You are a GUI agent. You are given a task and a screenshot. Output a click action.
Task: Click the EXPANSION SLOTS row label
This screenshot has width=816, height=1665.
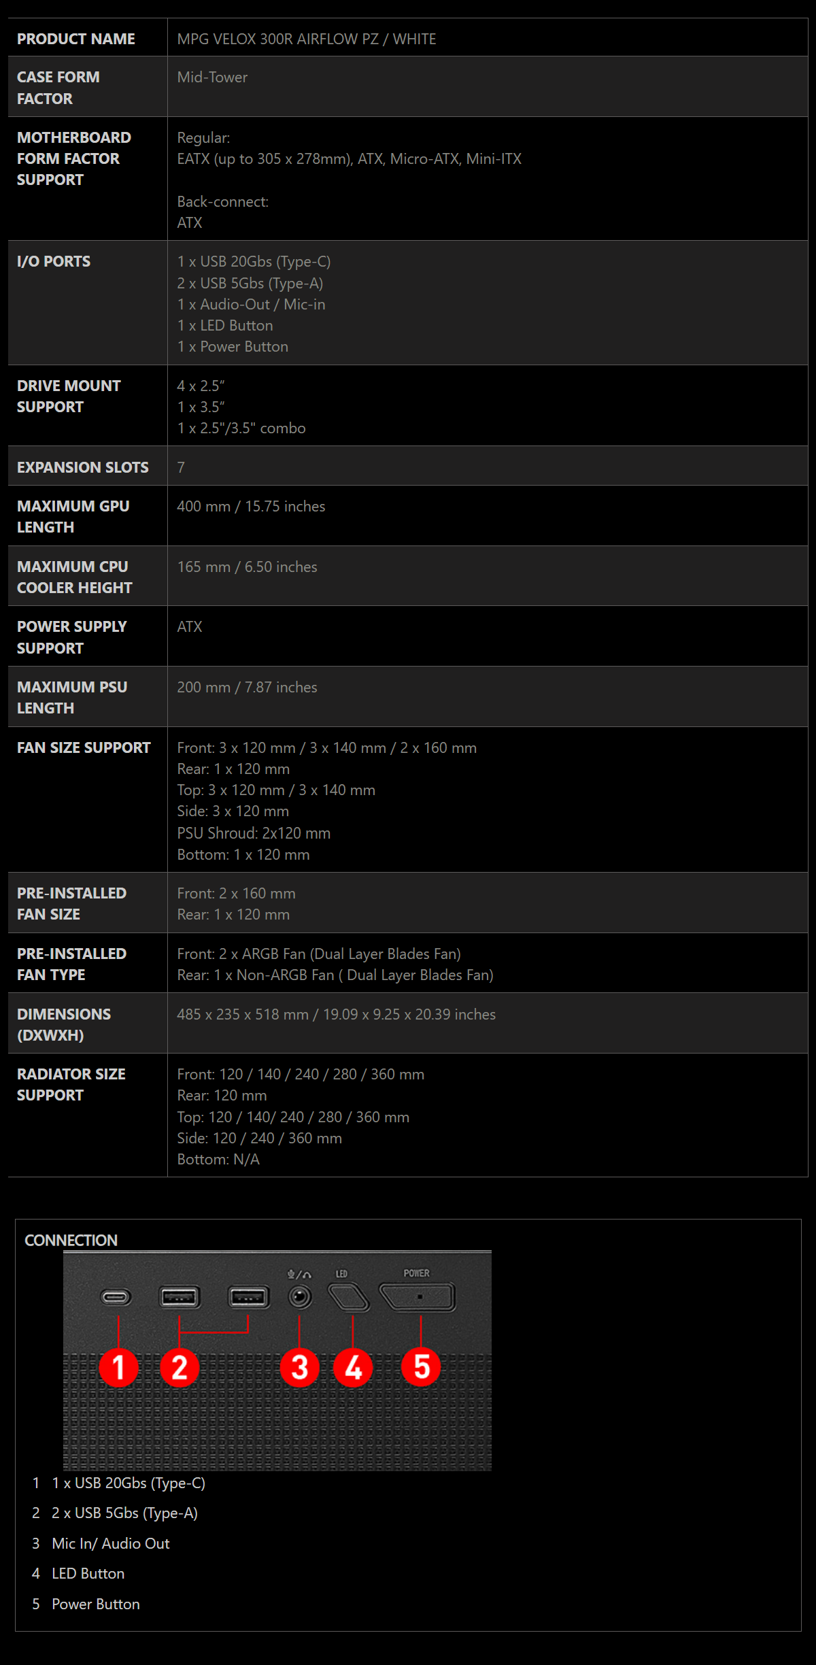(83, 467)
